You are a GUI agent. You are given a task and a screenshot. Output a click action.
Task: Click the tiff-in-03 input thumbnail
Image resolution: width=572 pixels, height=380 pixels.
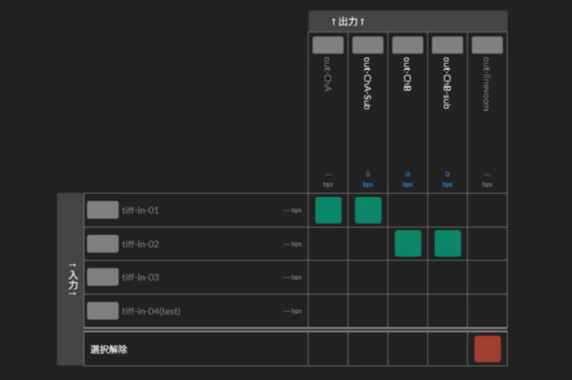click(103, 277)
